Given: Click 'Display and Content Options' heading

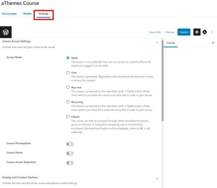Looking at the screenshot, I should [x=20, y=177].
